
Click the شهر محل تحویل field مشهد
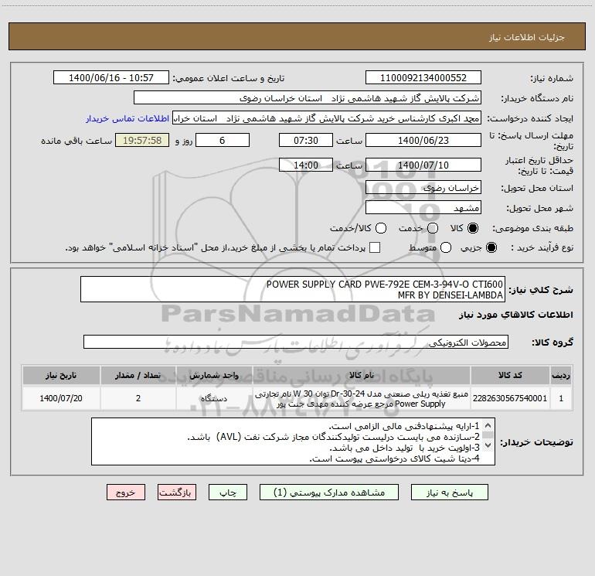(x=423, y=208)
